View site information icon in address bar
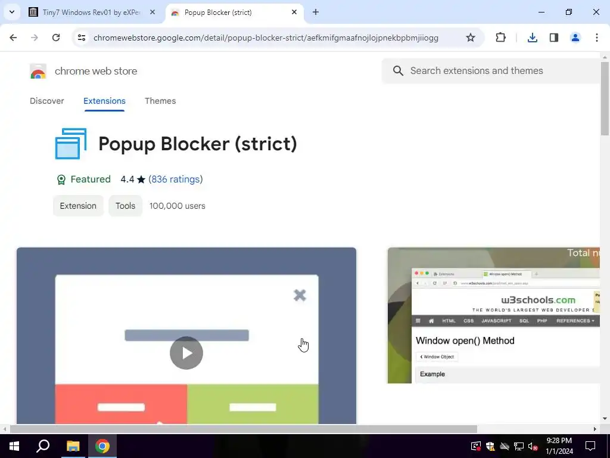Image resolution: width=610 pixels, height=458 pixels. coord(81,38)
